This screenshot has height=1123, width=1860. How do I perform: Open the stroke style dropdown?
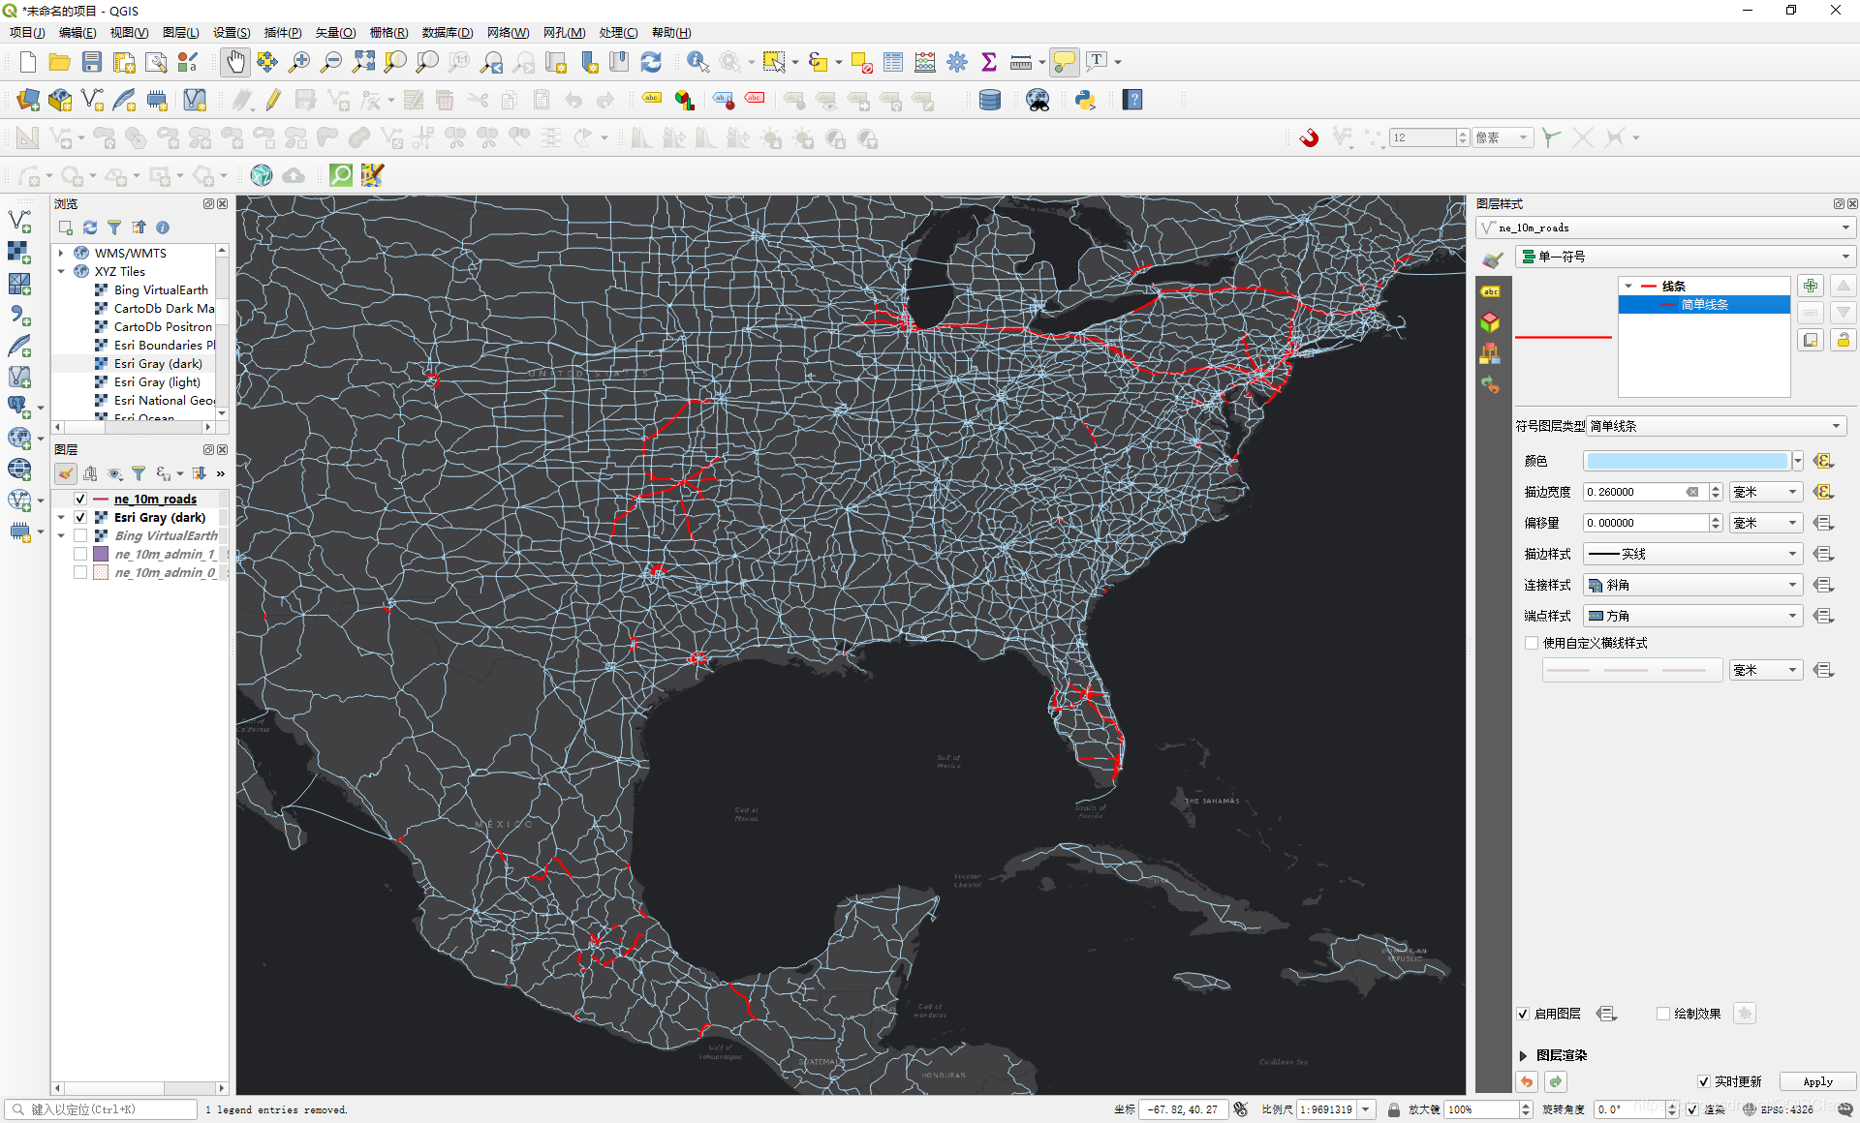click(1691, 554)
